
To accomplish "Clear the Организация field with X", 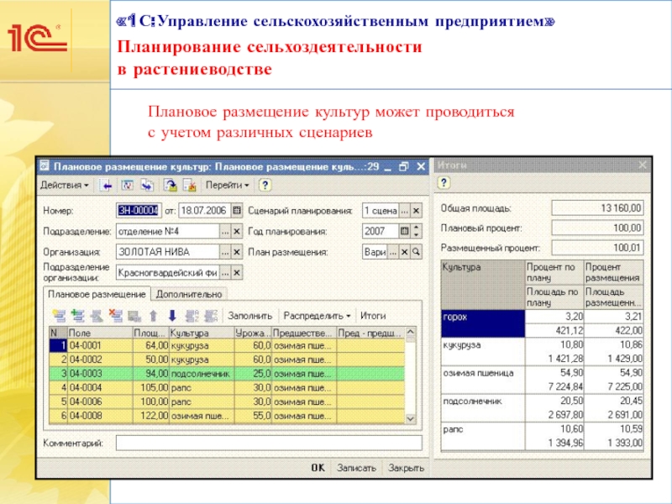I will (x=237, y=252).
